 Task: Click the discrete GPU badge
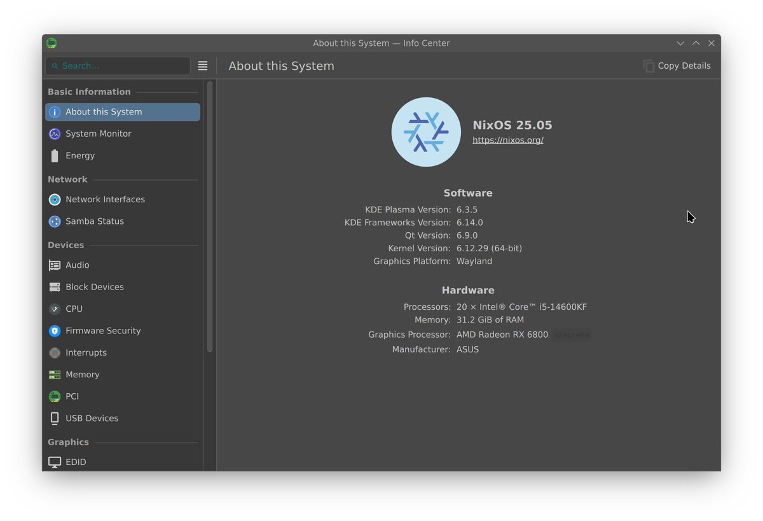click(x=572, y=335)
